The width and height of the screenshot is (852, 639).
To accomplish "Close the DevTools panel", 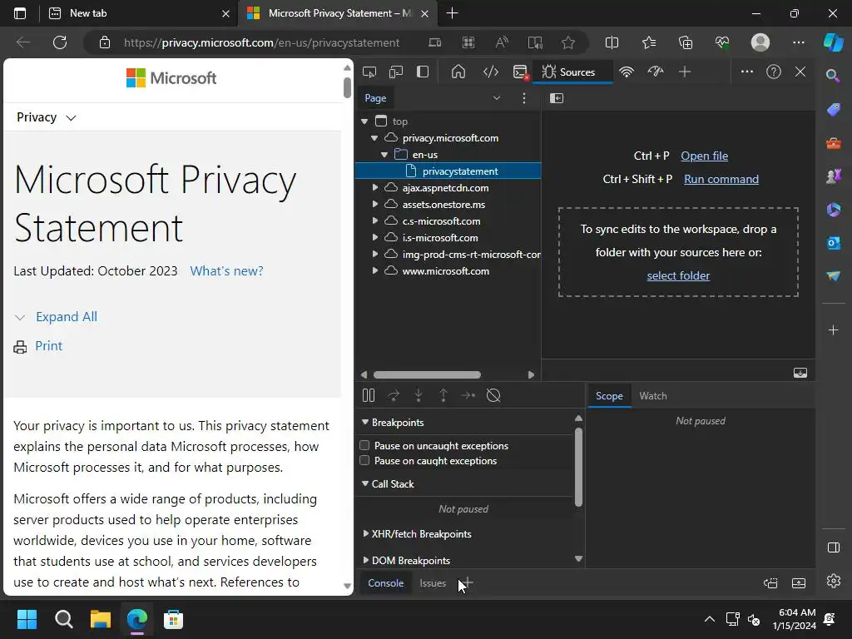I will [x=800, y=72].
